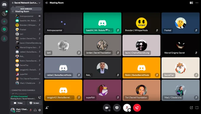201x114 pixels.
Task: Share Screen button in sidebar
Action: pos(34,103)
